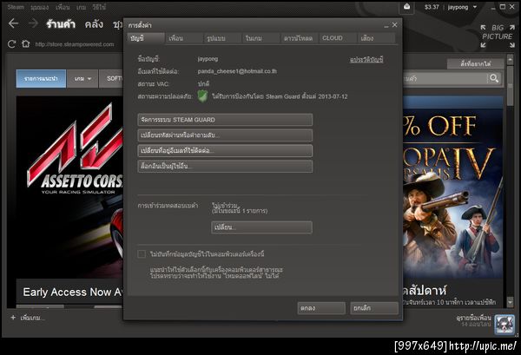Close the settings dialog

pos(395,25)
